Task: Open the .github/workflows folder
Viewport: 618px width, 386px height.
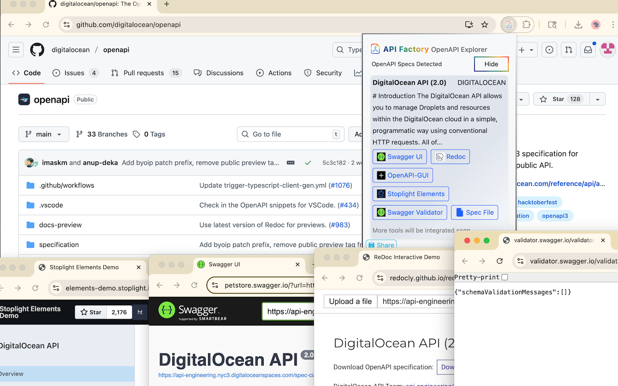Action: click(x=67, y=185)
